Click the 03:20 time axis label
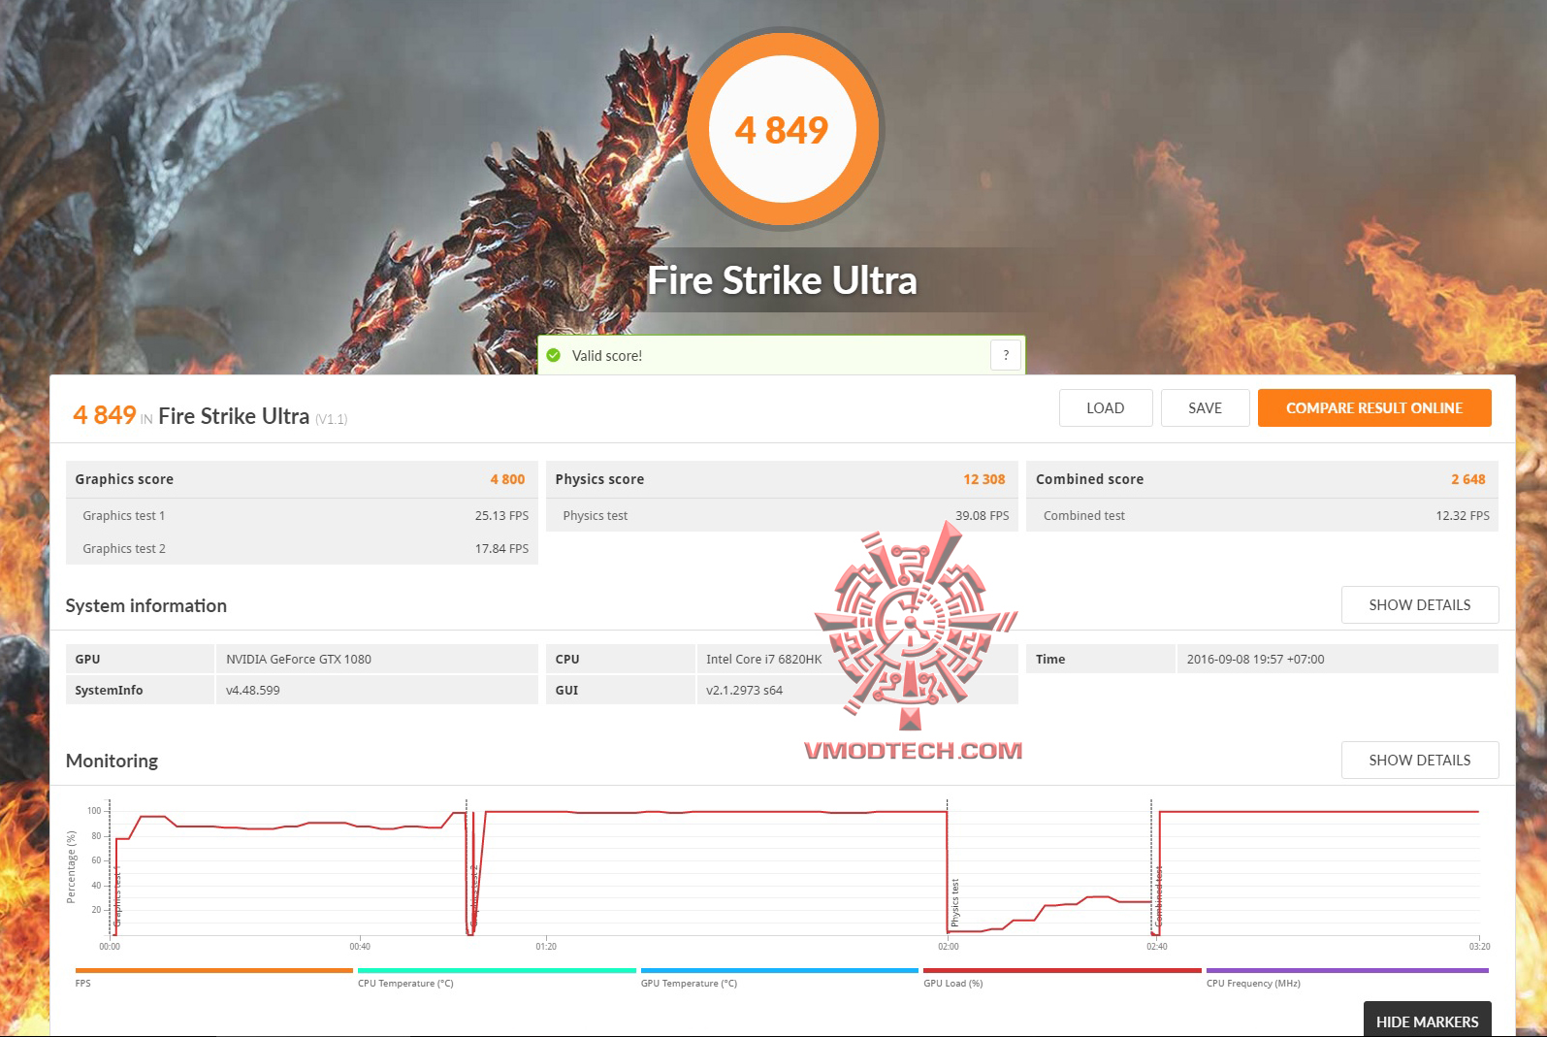The width and height of the screenshot is (1547, 1037). click(1479, 947)
